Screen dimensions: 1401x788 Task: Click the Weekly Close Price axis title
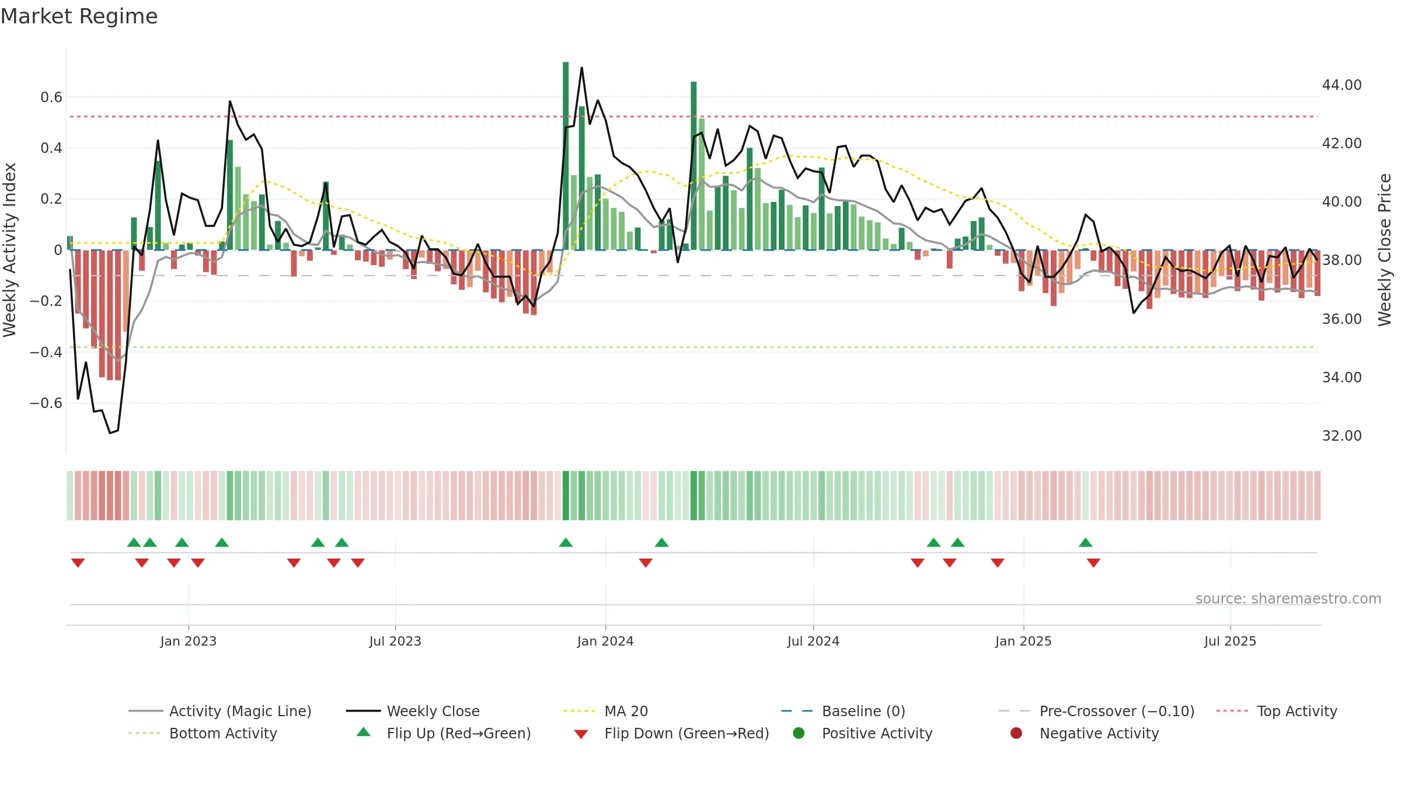click(x=1385, y=250)
